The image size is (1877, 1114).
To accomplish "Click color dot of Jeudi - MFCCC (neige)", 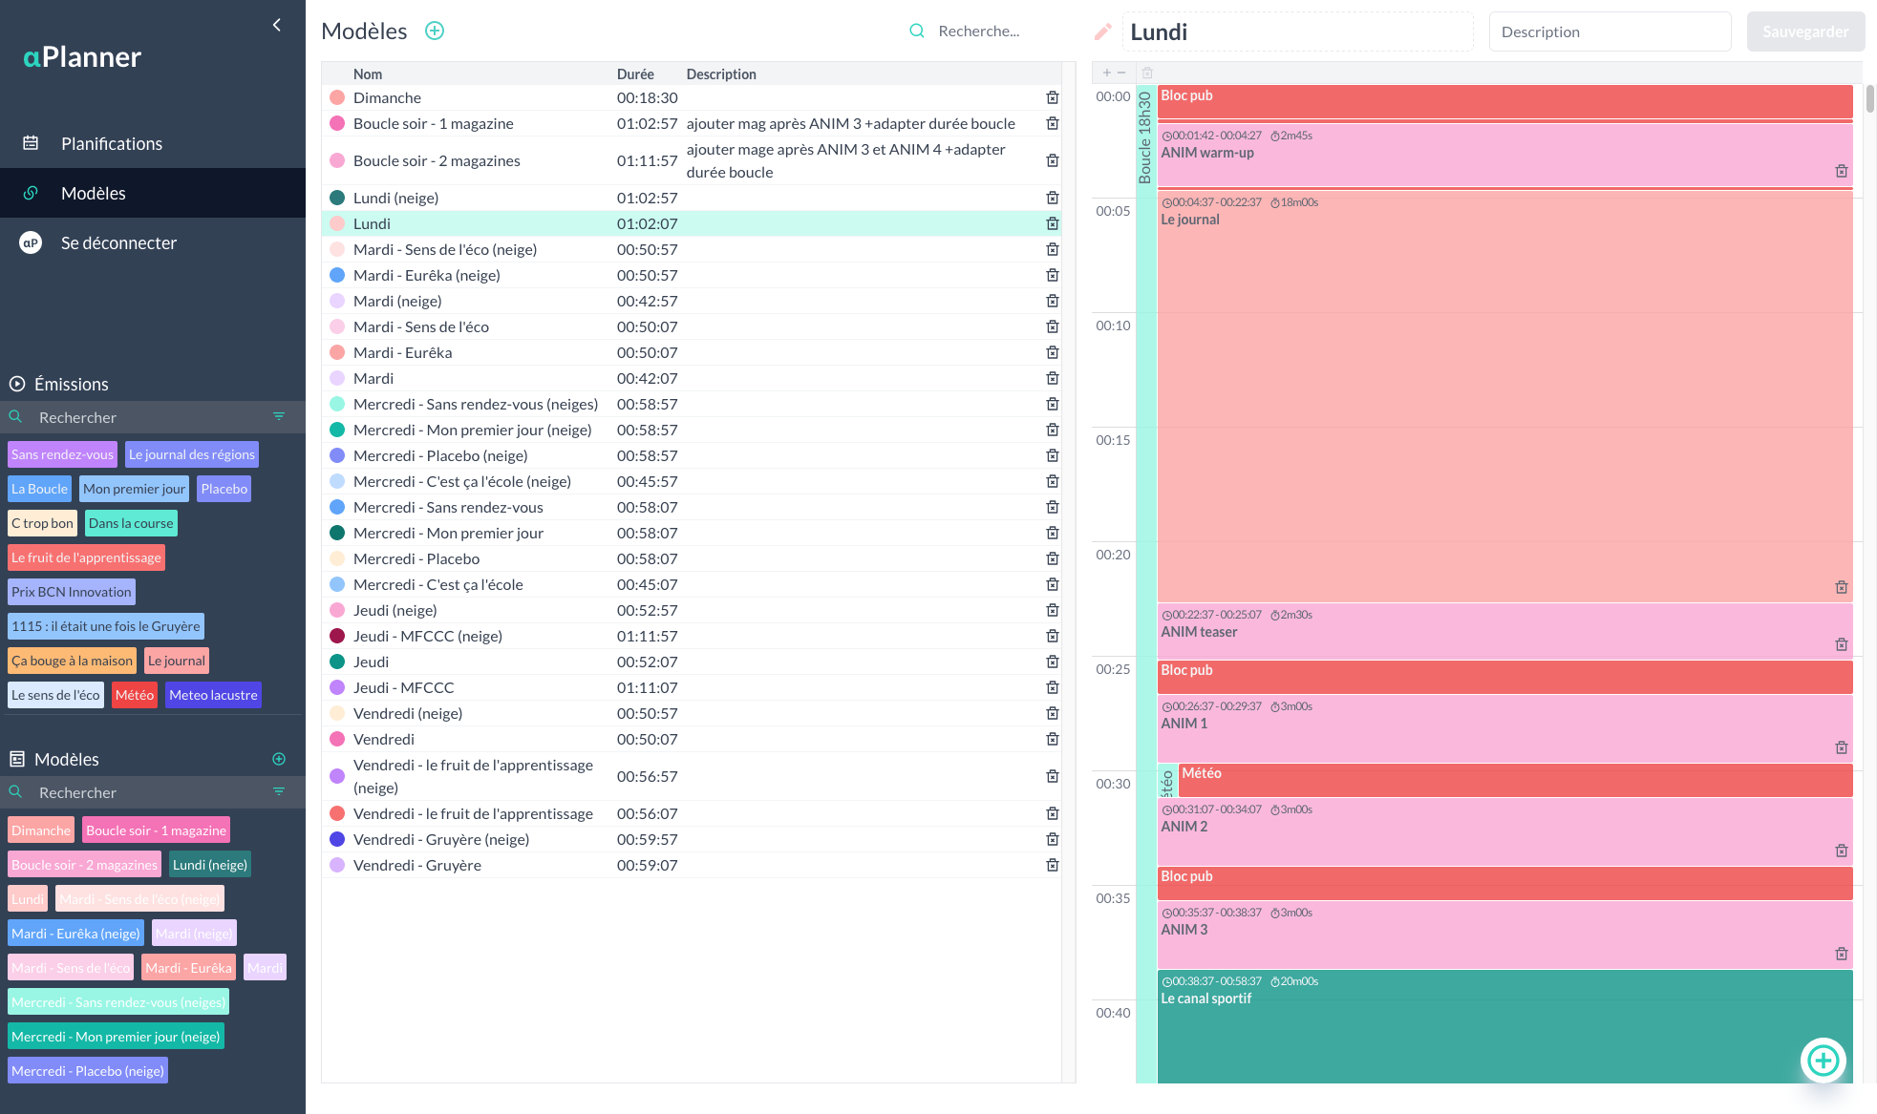I will (337, 636).
